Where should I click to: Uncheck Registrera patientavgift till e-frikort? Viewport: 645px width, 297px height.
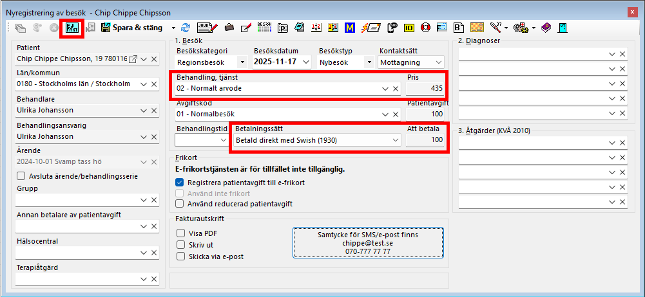(x=180, y=183)
